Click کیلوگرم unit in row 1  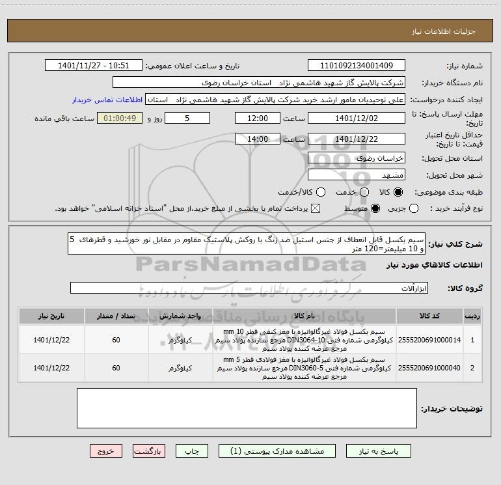click(x=180, y=340)
